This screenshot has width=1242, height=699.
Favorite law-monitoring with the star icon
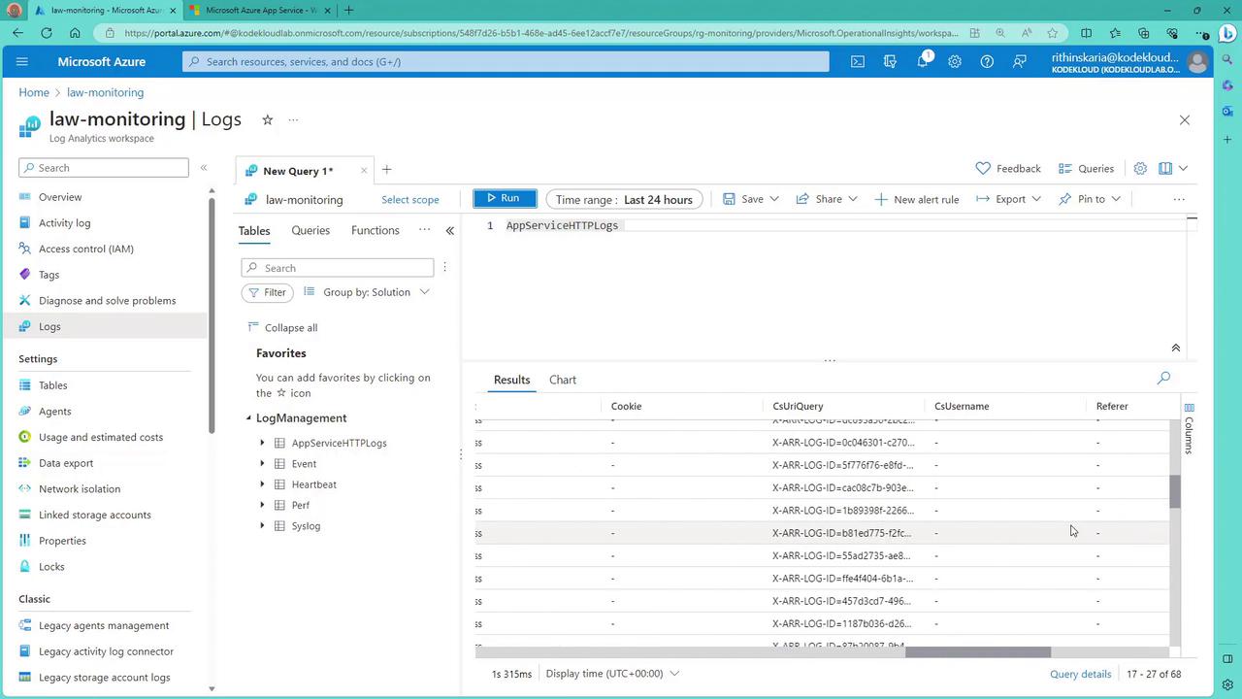[267, 119]
